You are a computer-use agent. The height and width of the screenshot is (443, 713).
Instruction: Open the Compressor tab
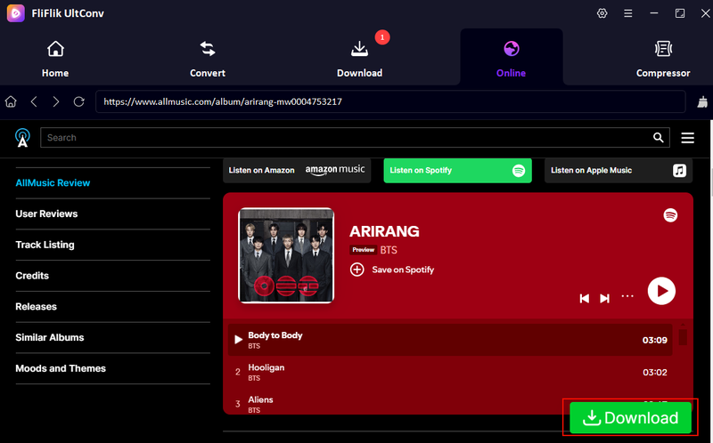(x=663, y=59)
